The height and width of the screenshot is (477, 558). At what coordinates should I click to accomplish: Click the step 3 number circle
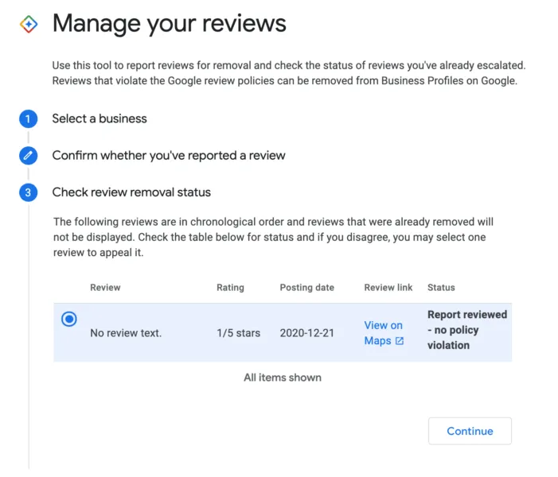(28, 192)
